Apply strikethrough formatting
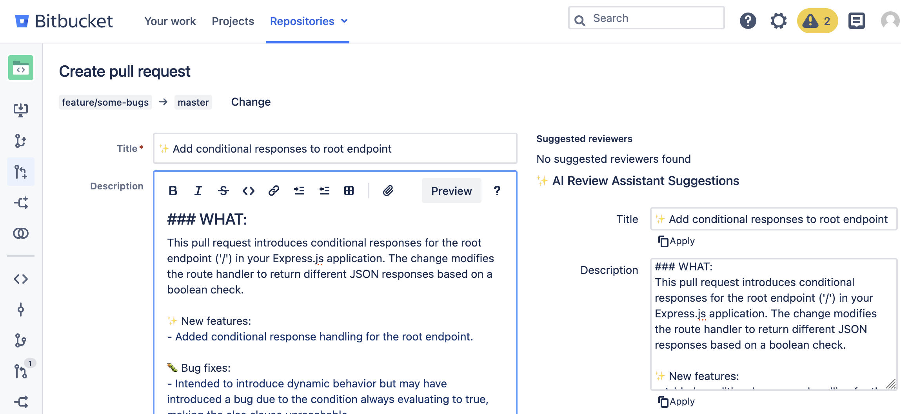The image size is (901, 414). [x=223, y=191]
